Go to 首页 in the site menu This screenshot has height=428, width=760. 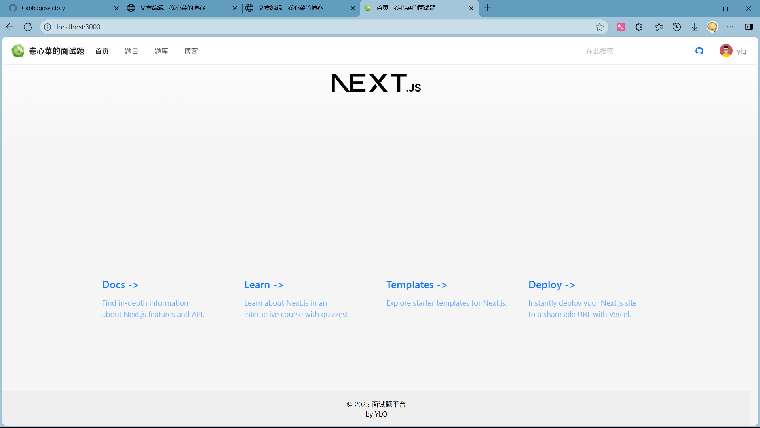102,51
